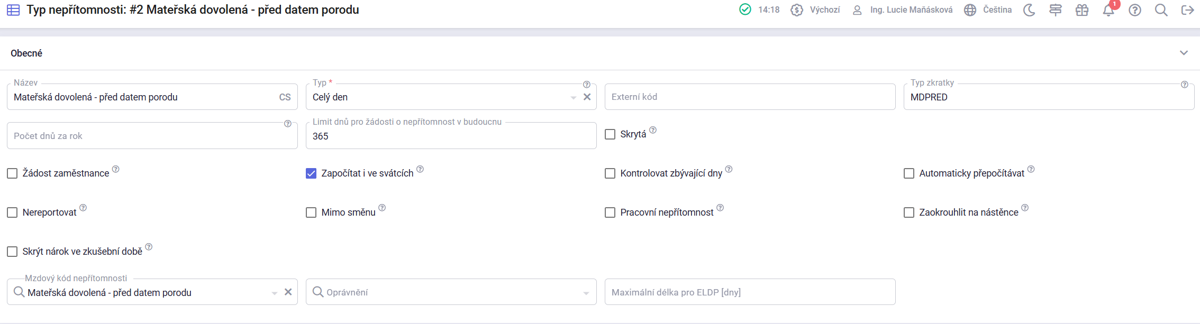1200x324 pixels.
Task: Enable Automaticky přepočítávat checkbox
Action: point(909,173)
